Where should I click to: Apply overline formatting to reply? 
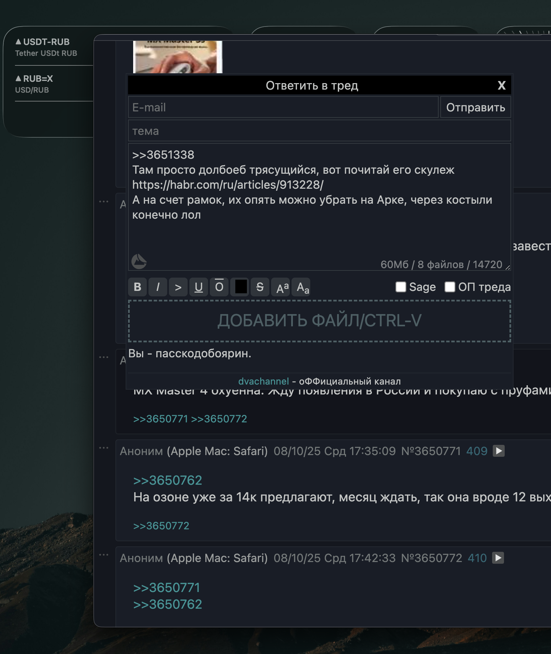(x=219, y=287)
